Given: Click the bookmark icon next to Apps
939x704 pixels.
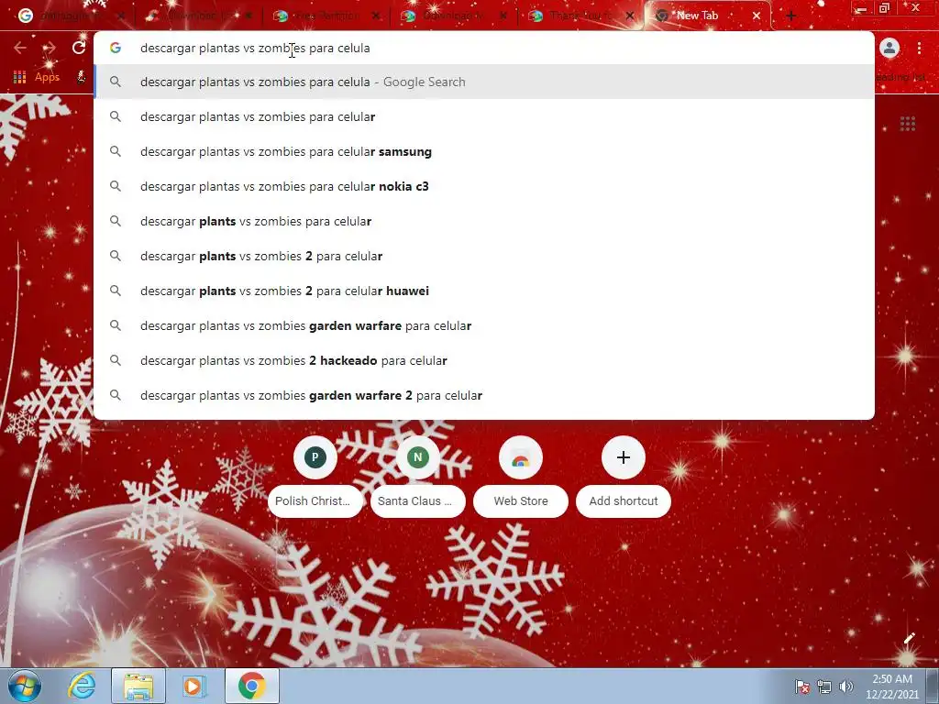Looking at the screenshot, I should tap(82, 77).
